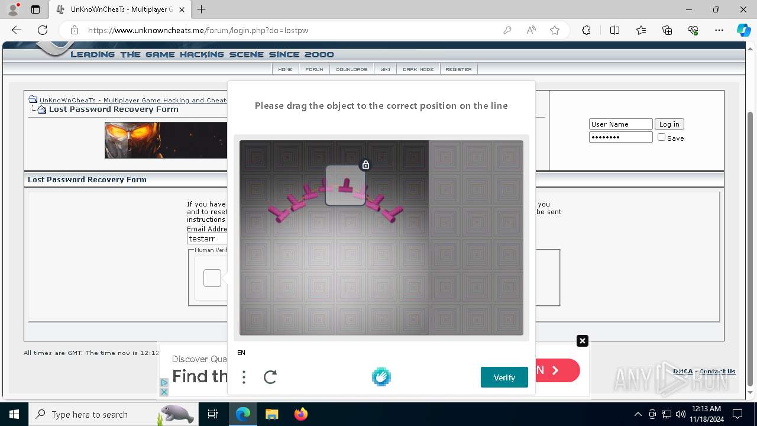Image resolution: width=757 pixels, height=426 pixels.
Task: Toggle the Save login checkbox
Action: pyautogui.click(x=661, y=137)
